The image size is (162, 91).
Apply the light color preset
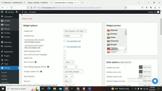click(x=122, y=62)
